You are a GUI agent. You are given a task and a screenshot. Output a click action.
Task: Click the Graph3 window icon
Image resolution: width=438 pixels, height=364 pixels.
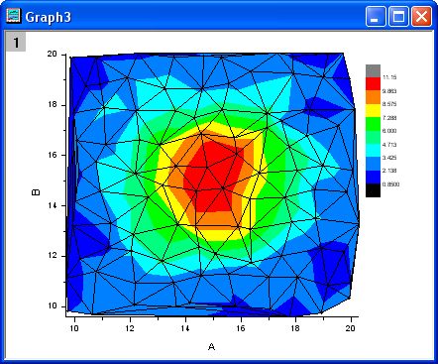point(14,16)
